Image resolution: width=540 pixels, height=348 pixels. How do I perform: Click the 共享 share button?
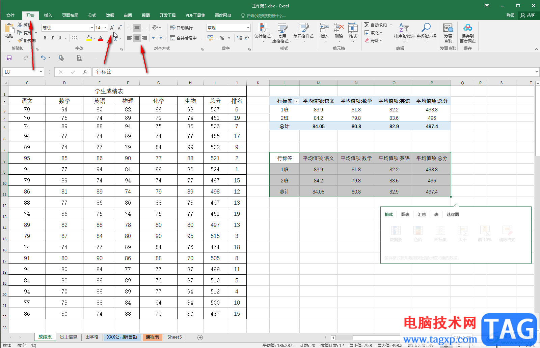[528, 15]
